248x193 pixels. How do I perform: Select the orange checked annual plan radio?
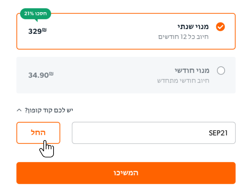coord(220,27)
